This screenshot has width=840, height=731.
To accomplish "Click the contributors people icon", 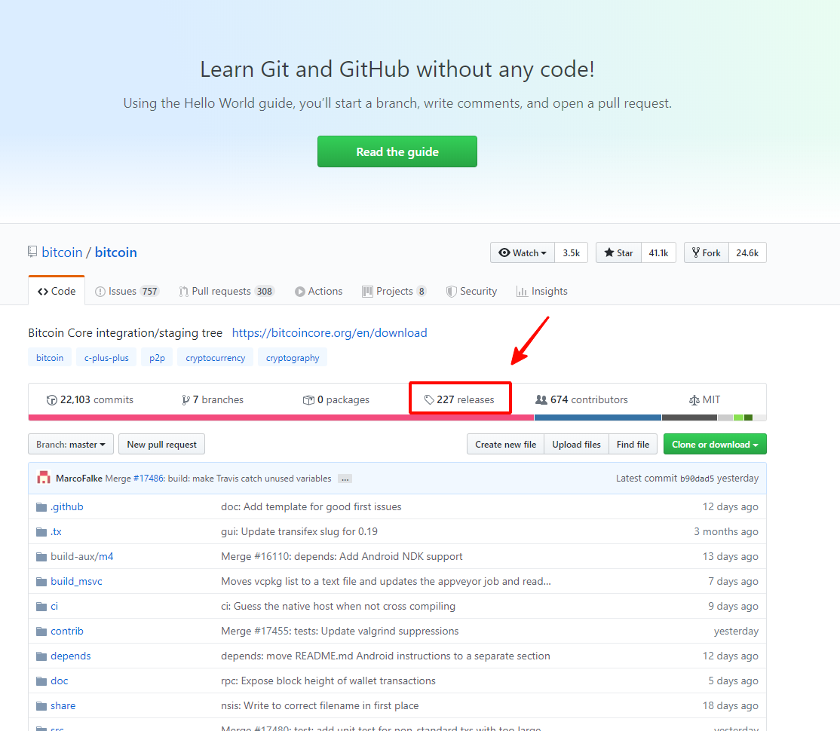I will (x=541, y=399).
